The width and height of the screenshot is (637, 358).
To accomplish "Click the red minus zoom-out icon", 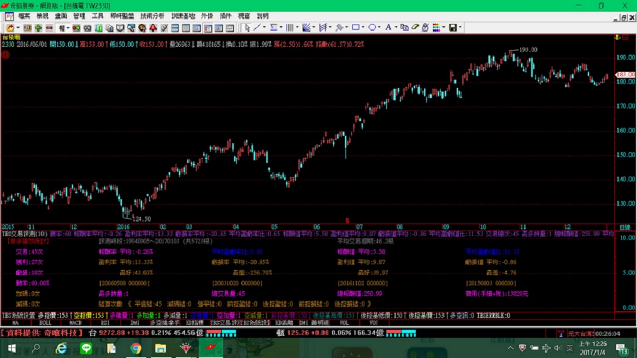I will pyautogui.click(x=49, y=28).
